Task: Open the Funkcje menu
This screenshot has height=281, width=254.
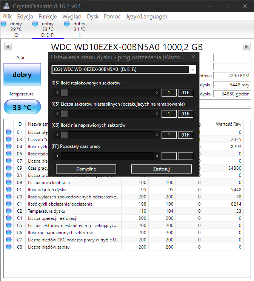Action: (48, 17)
